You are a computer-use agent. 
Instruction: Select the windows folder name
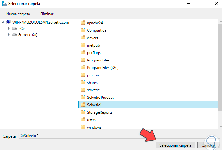[94, 127]
